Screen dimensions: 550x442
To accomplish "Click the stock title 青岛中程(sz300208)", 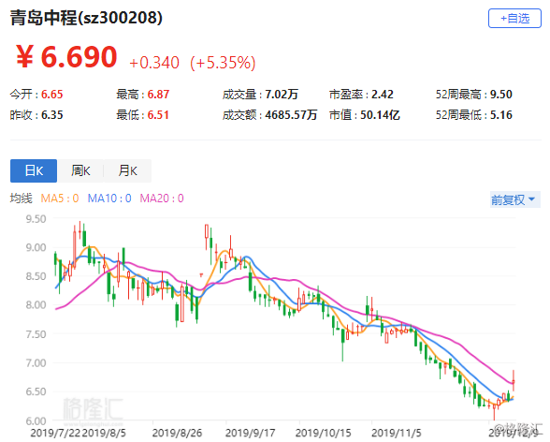I will click(86, 18).
